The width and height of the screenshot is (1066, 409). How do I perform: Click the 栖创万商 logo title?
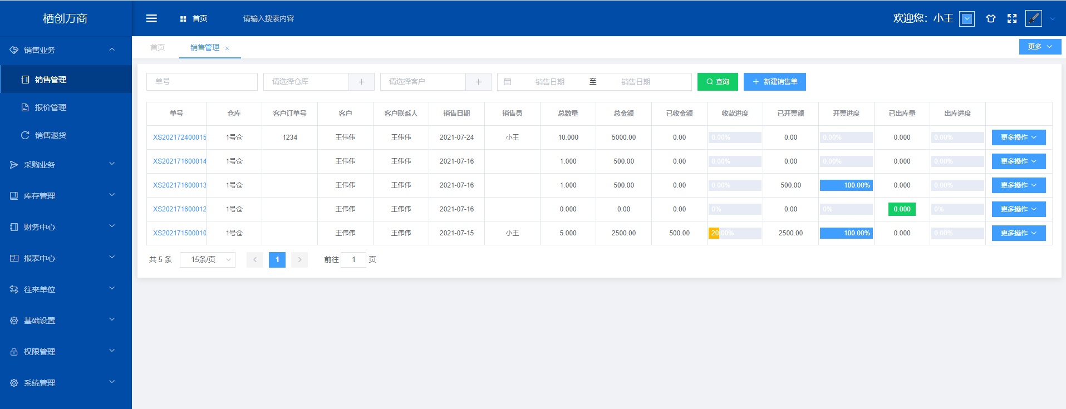tap(65, 18)
